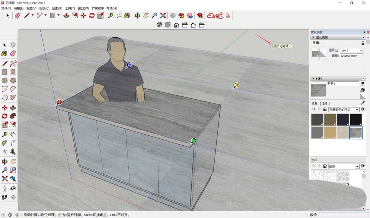370x218 pixels.
Task: Choose the Tape Measure tool in top toolbar
Action: tap(110, 16)
